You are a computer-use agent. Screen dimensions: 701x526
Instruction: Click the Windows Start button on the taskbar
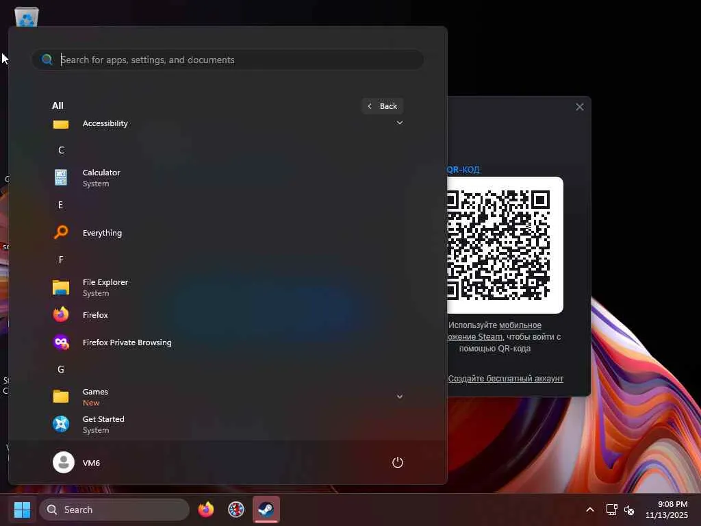(22, 510)
